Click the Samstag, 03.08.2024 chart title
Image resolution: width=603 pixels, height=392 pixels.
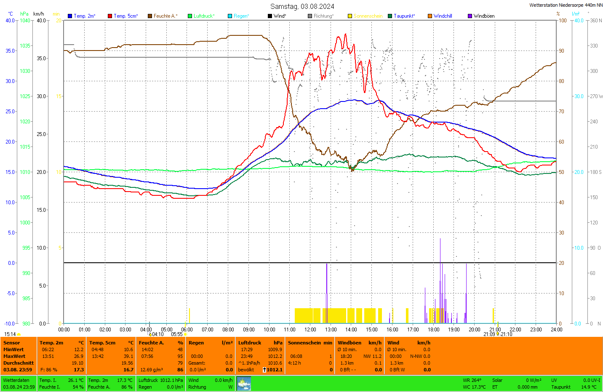coord(302,6)
